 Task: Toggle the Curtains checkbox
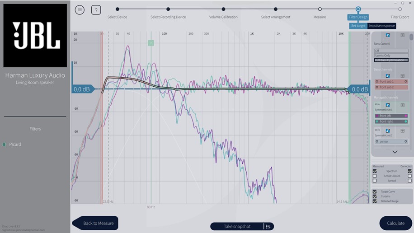[375, 196]
